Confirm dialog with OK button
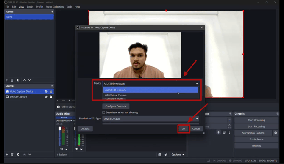Image resolution: width=284 pixels, height=164 pixels. click(x=184, y=129)
